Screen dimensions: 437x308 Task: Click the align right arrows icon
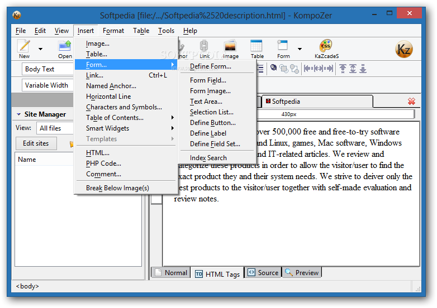point(329,68)
